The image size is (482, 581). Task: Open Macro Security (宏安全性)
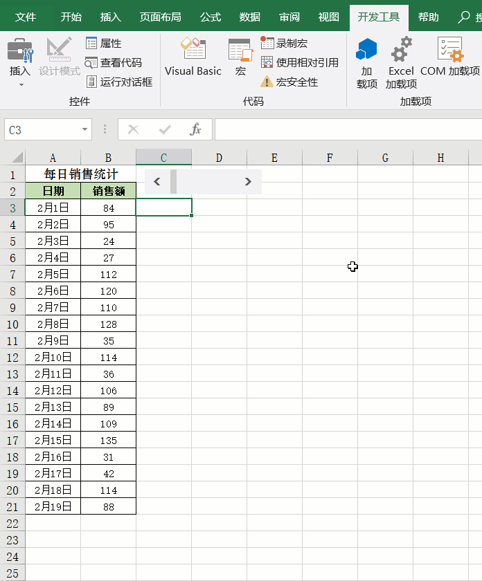289,82
